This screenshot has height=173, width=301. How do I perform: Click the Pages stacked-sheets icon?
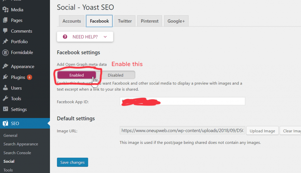(5, 20)
